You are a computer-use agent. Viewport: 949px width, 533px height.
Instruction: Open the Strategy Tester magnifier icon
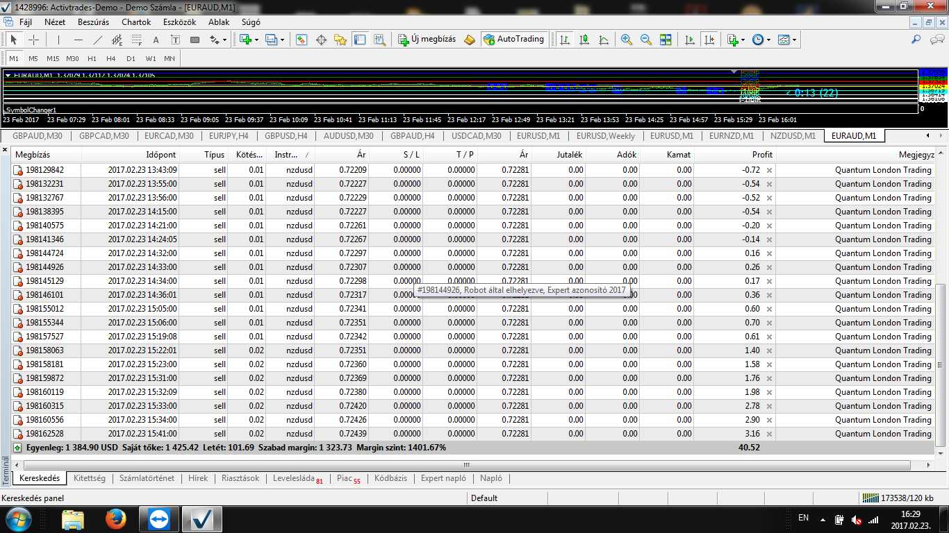379,40
